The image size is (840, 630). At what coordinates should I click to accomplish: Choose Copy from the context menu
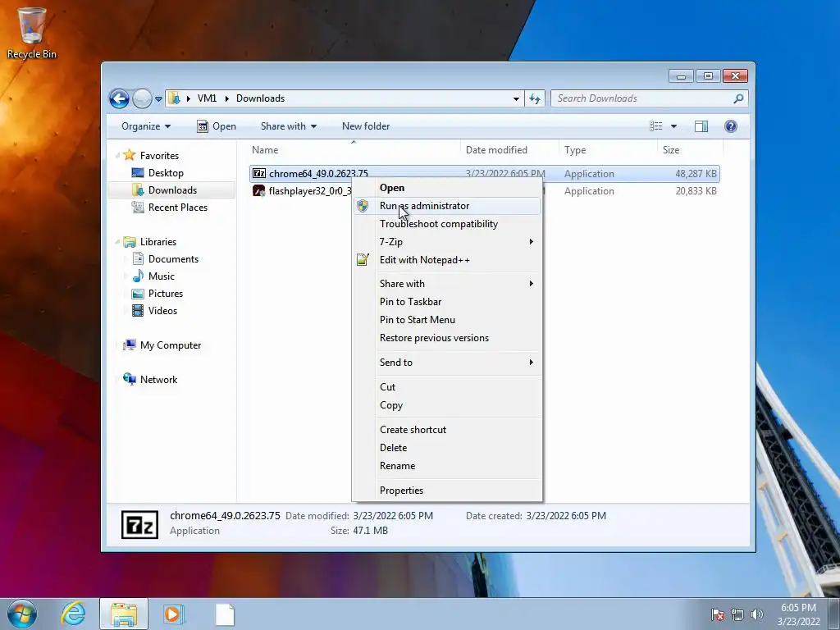point(447,405)
